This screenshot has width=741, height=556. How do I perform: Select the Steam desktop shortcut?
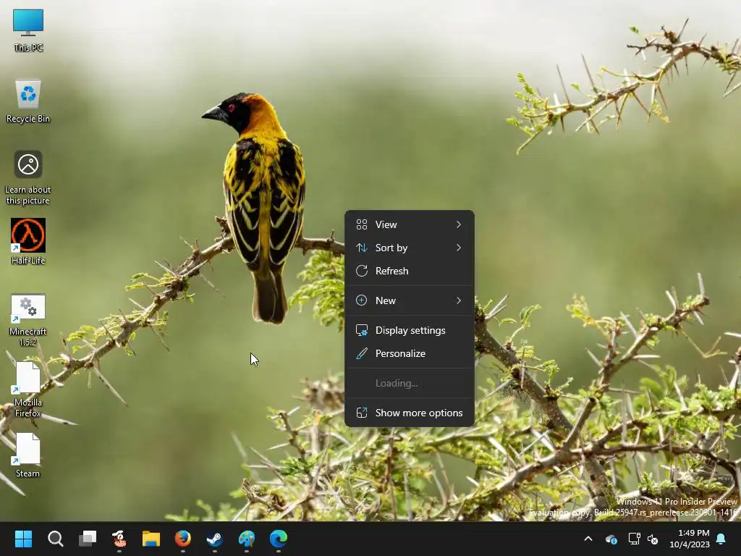pyautogui.click(x=28, y=455)
